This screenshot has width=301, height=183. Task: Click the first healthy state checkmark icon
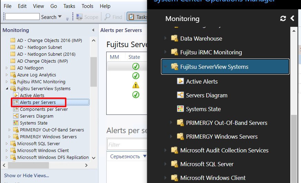[136, 66]
